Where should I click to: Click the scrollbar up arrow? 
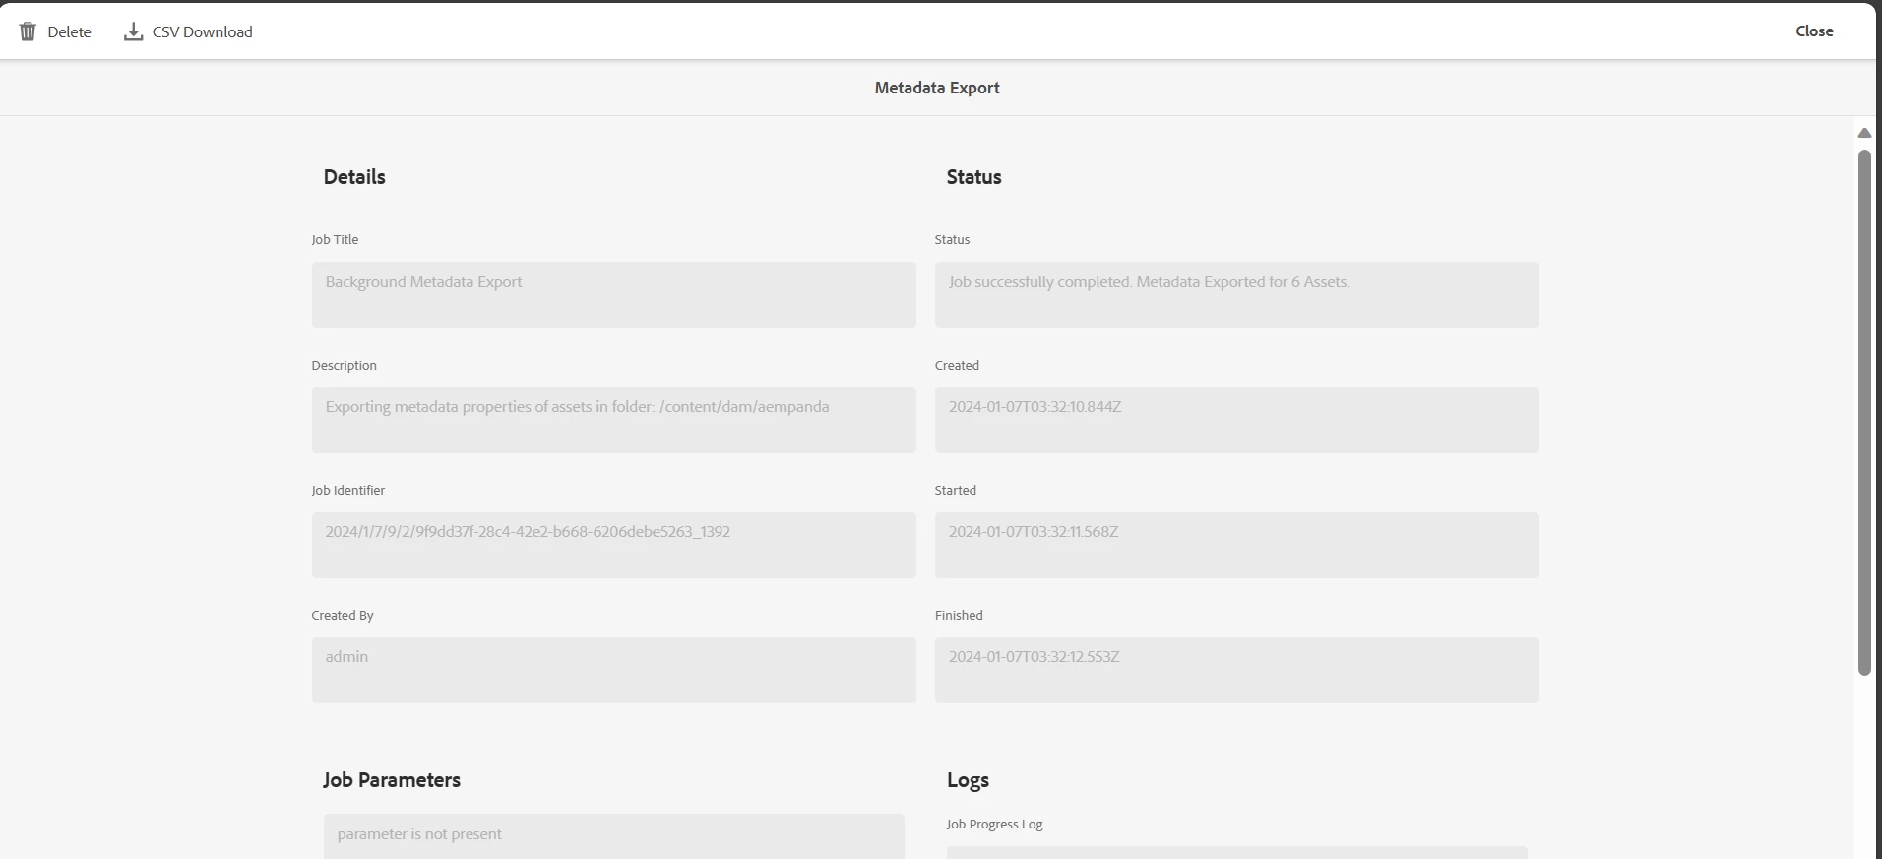1864,133
